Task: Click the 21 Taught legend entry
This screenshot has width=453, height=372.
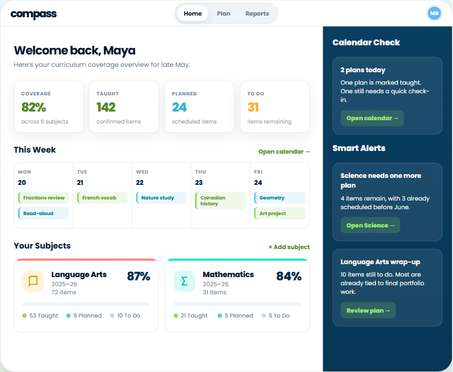Action: [x=191, y=315]
